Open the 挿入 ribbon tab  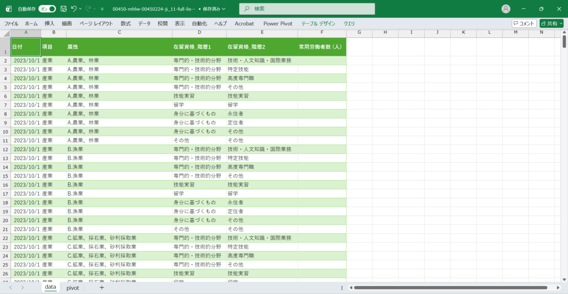pos(50,23)
